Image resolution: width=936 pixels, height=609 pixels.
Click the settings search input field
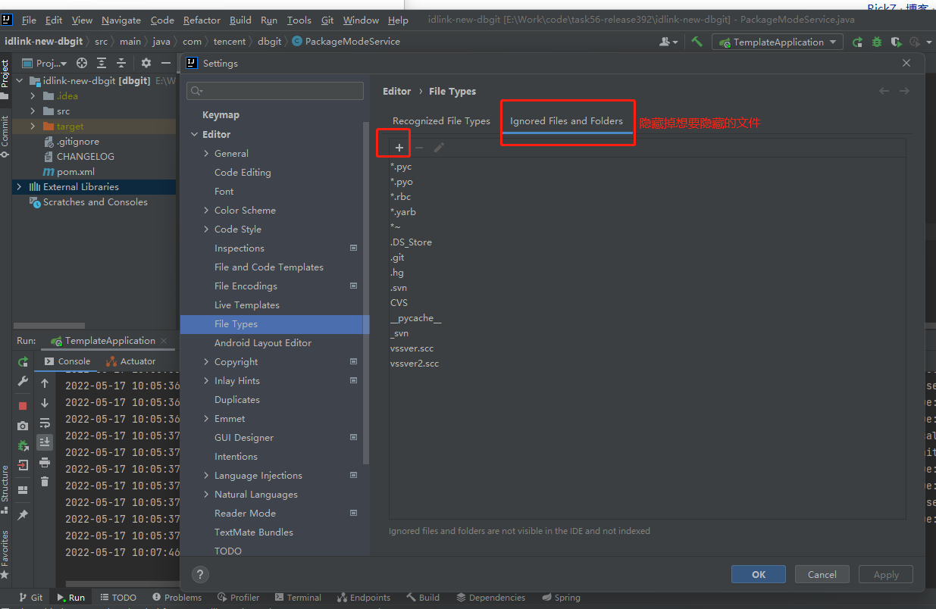275,91
